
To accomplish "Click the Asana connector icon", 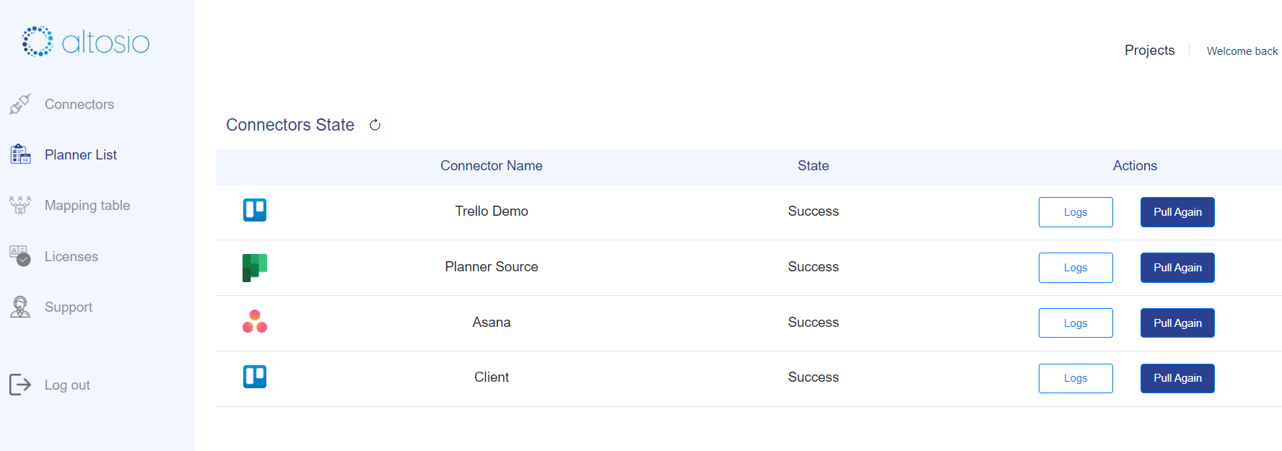I will coord(254,323).
